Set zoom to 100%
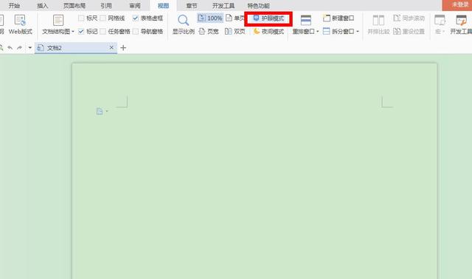Screen dimensions: 472x279 point(210,18)
